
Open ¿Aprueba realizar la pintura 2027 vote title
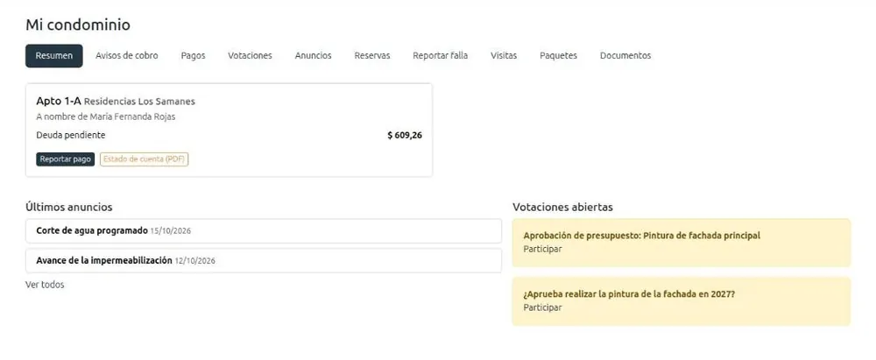[x=629, y=294]
